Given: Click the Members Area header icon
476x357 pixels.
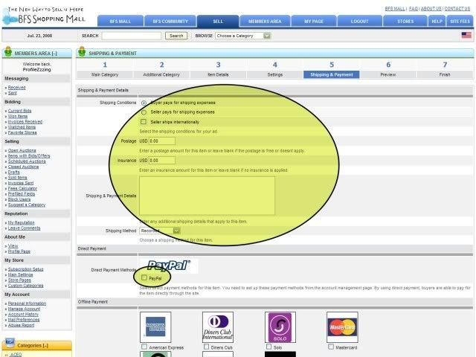Looking at the screenshot, I should point(8,52).
